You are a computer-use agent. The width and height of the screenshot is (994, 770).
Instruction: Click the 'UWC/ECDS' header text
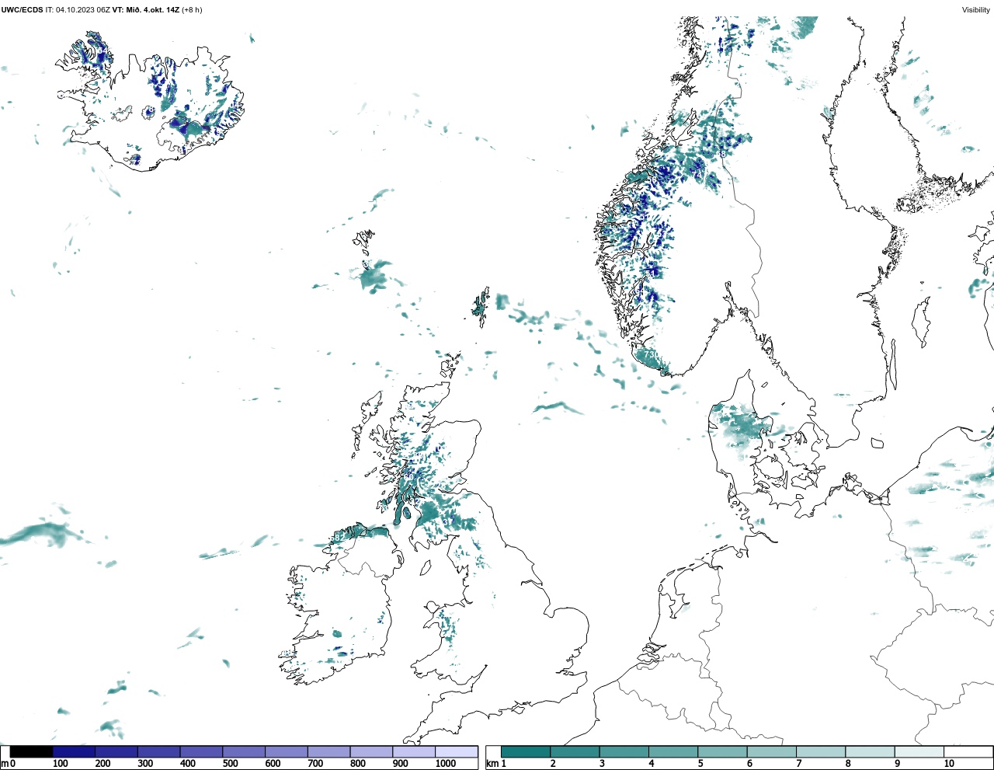22,10
